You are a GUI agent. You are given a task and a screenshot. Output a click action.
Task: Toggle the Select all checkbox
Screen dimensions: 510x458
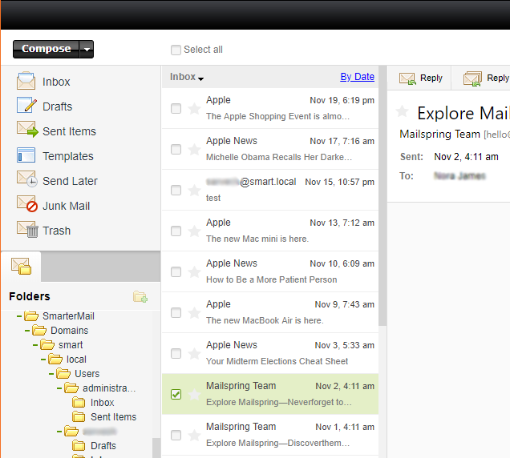176,50
